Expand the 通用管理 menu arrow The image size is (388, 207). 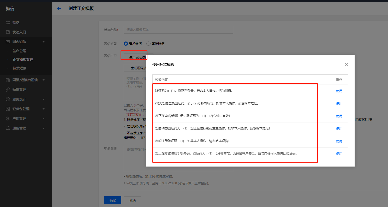click(44, 128)
